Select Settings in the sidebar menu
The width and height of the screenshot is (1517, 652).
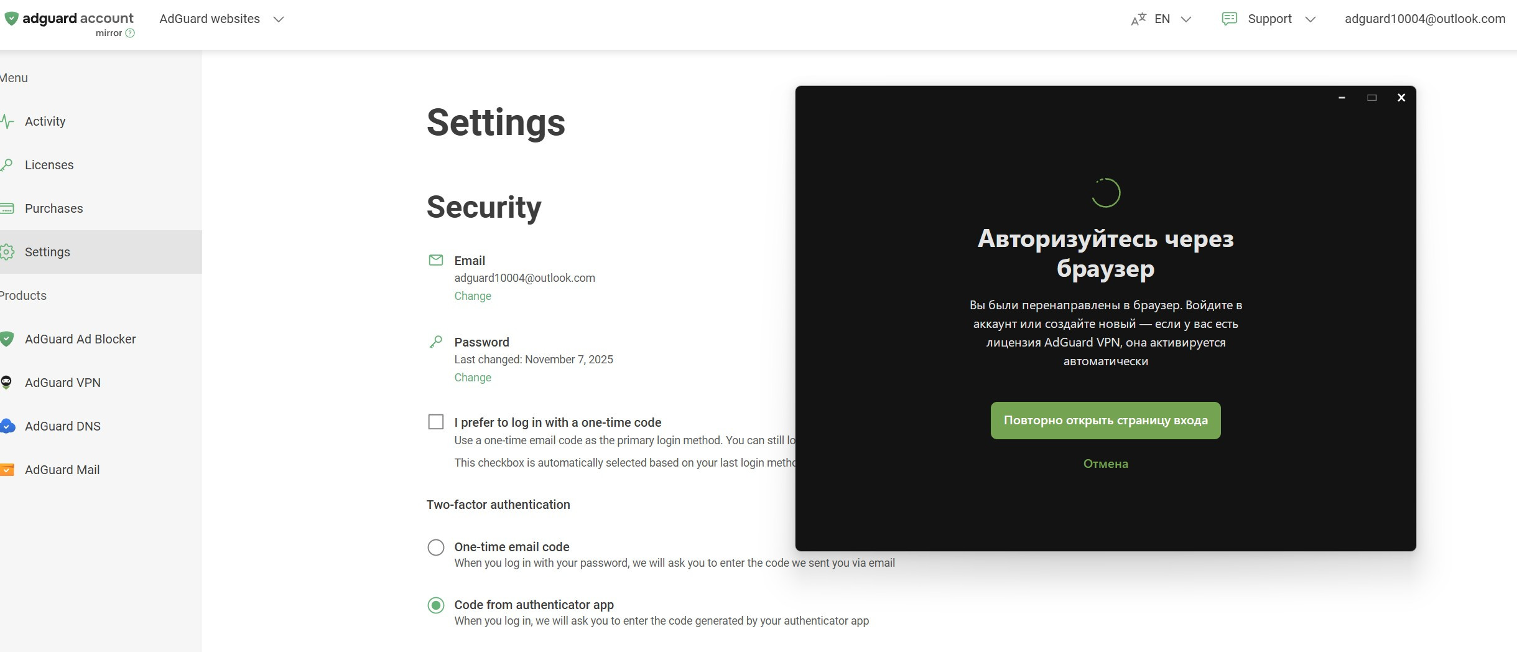click(x=101, y=252)
